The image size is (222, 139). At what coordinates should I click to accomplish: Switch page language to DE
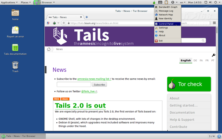(195, 60)
